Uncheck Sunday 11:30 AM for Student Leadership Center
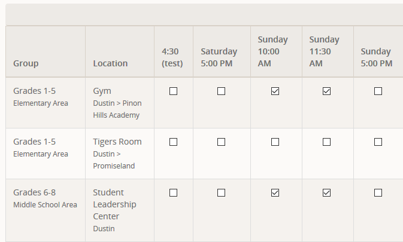Image resolution: width=403 pixels, height=242 pixels. (x=327, y=193)
